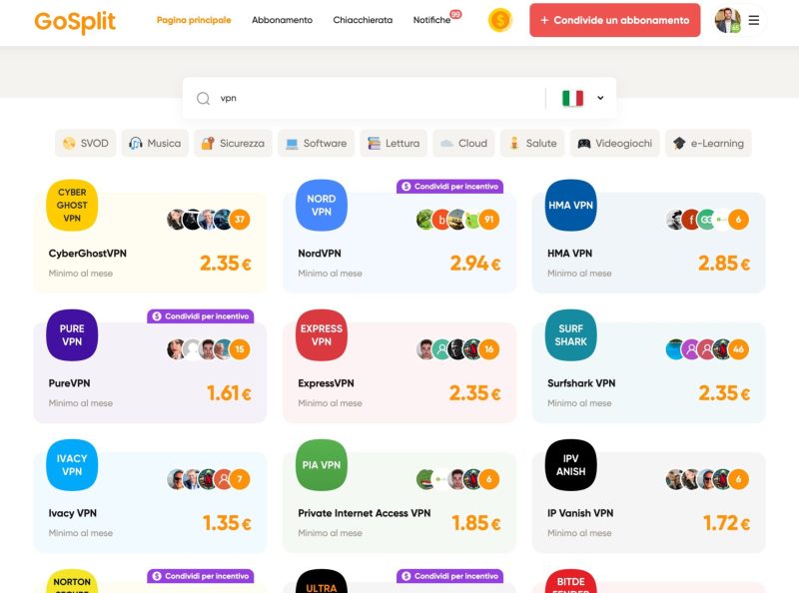Click NordVPN's Condividi per incentivo badge
The height and width of the screenshot is (593, 799).
click(x=450, y=186)
